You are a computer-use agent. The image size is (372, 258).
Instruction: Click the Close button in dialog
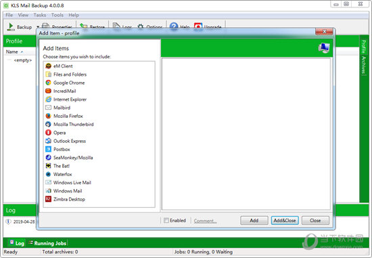[315, 220]
